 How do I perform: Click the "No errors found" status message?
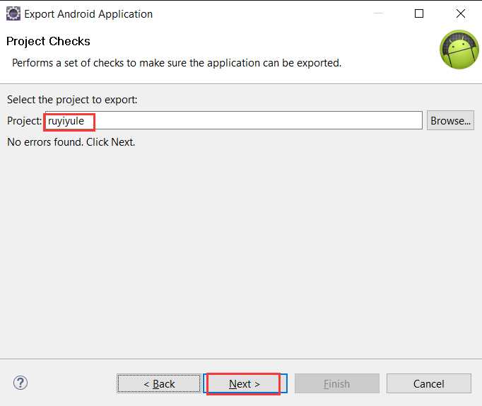(71, 141)
